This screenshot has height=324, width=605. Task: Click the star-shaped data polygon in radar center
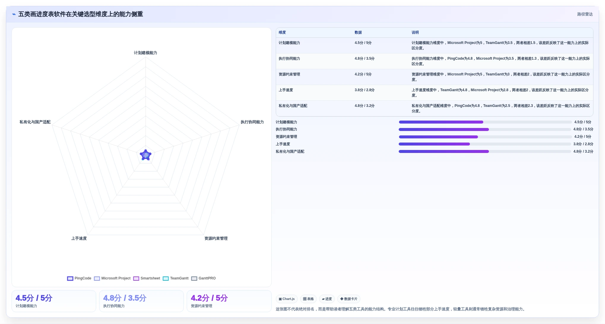point(146,155)
